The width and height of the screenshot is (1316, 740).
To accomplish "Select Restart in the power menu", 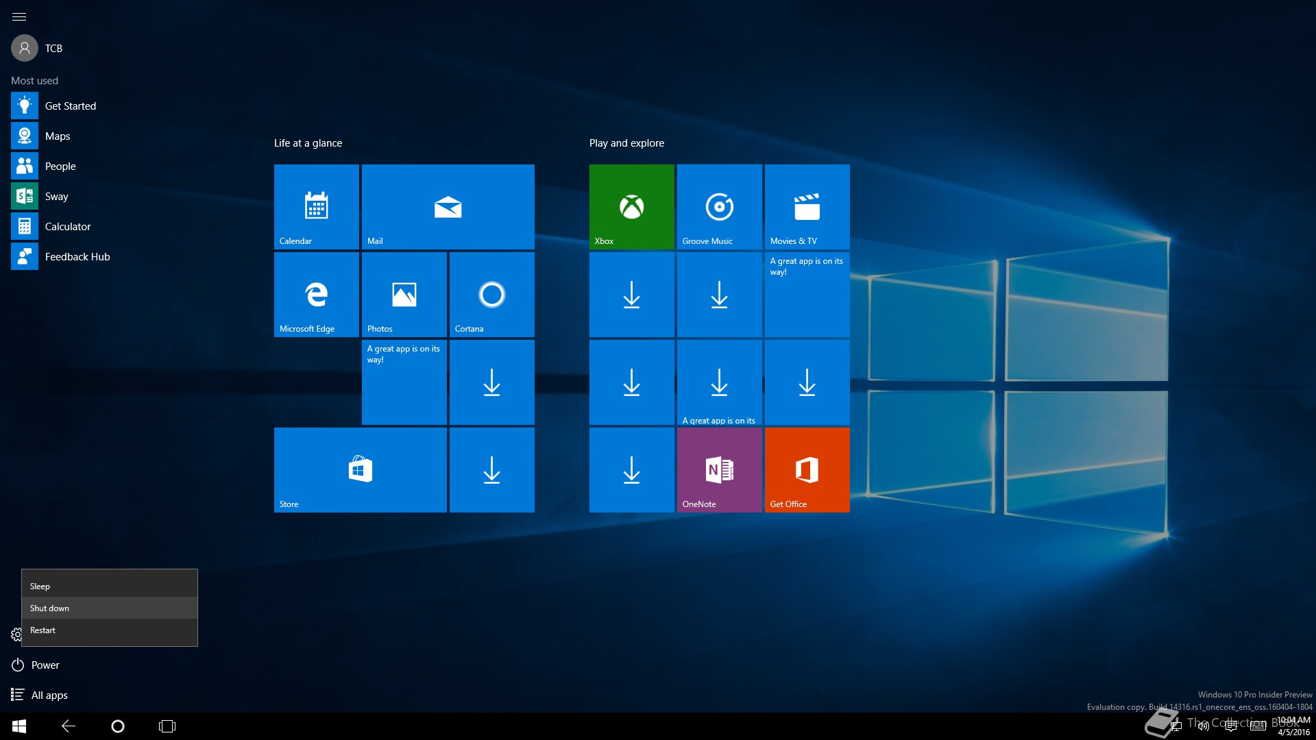I will tap(110, 630).
